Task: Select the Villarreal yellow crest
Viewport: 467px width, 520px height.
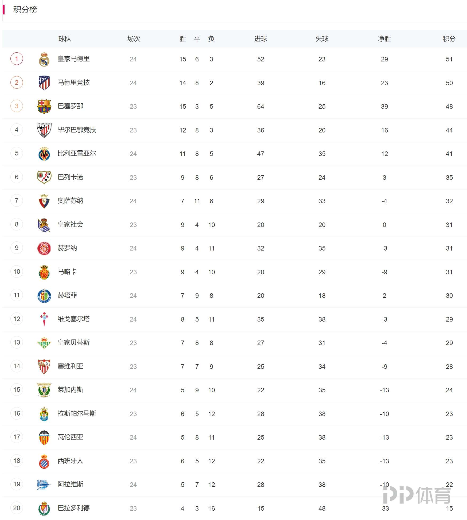Action: (44, 154)
